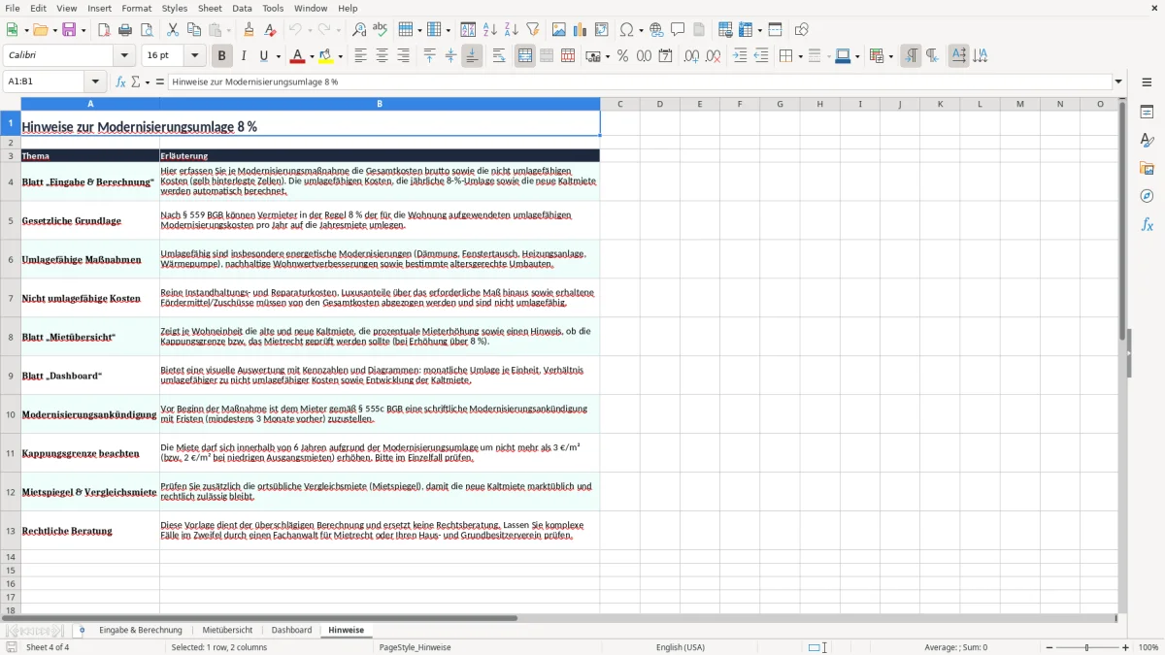1165x655 pixels.
Task: Open the Open-file dropdown arrow
Action: pyautogui.click(x=53, y=30)
